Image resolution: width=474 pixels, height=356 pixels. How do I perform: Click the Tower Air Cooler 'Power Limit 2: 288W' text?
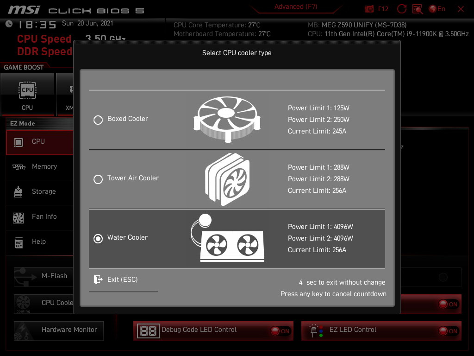[x=318, y=179]
